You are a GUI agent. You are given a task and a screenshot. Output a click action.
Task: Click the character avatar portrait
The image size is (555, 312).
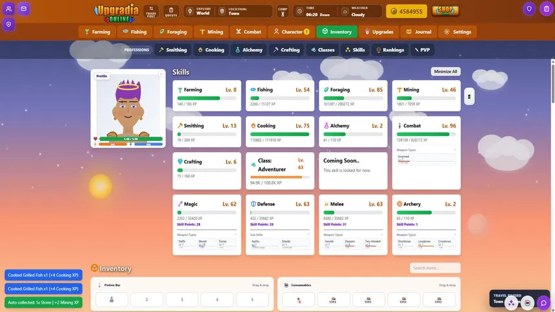128,108
